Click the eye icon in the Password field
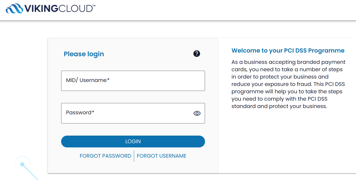The height and width of the screenshot is (180, 356). [x=197, y=113]
